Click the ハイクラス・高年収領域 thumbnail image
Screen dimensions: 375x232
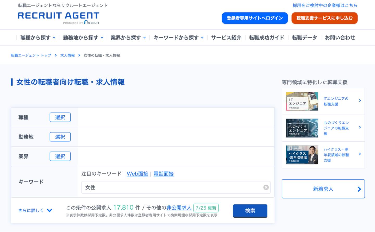click(302, 155)
